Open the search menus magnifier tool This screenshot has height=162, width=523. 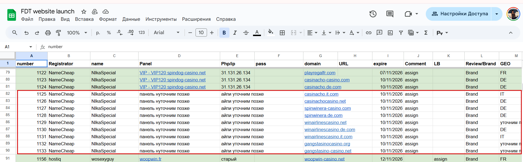coord(15,33)
